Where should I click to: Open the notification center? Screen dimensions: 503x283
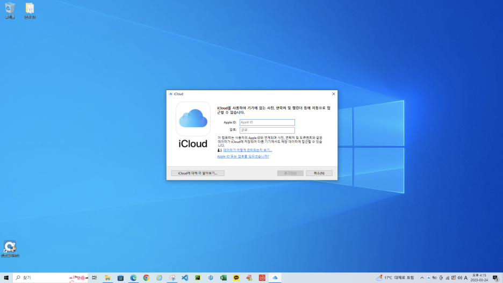(495, 278)
